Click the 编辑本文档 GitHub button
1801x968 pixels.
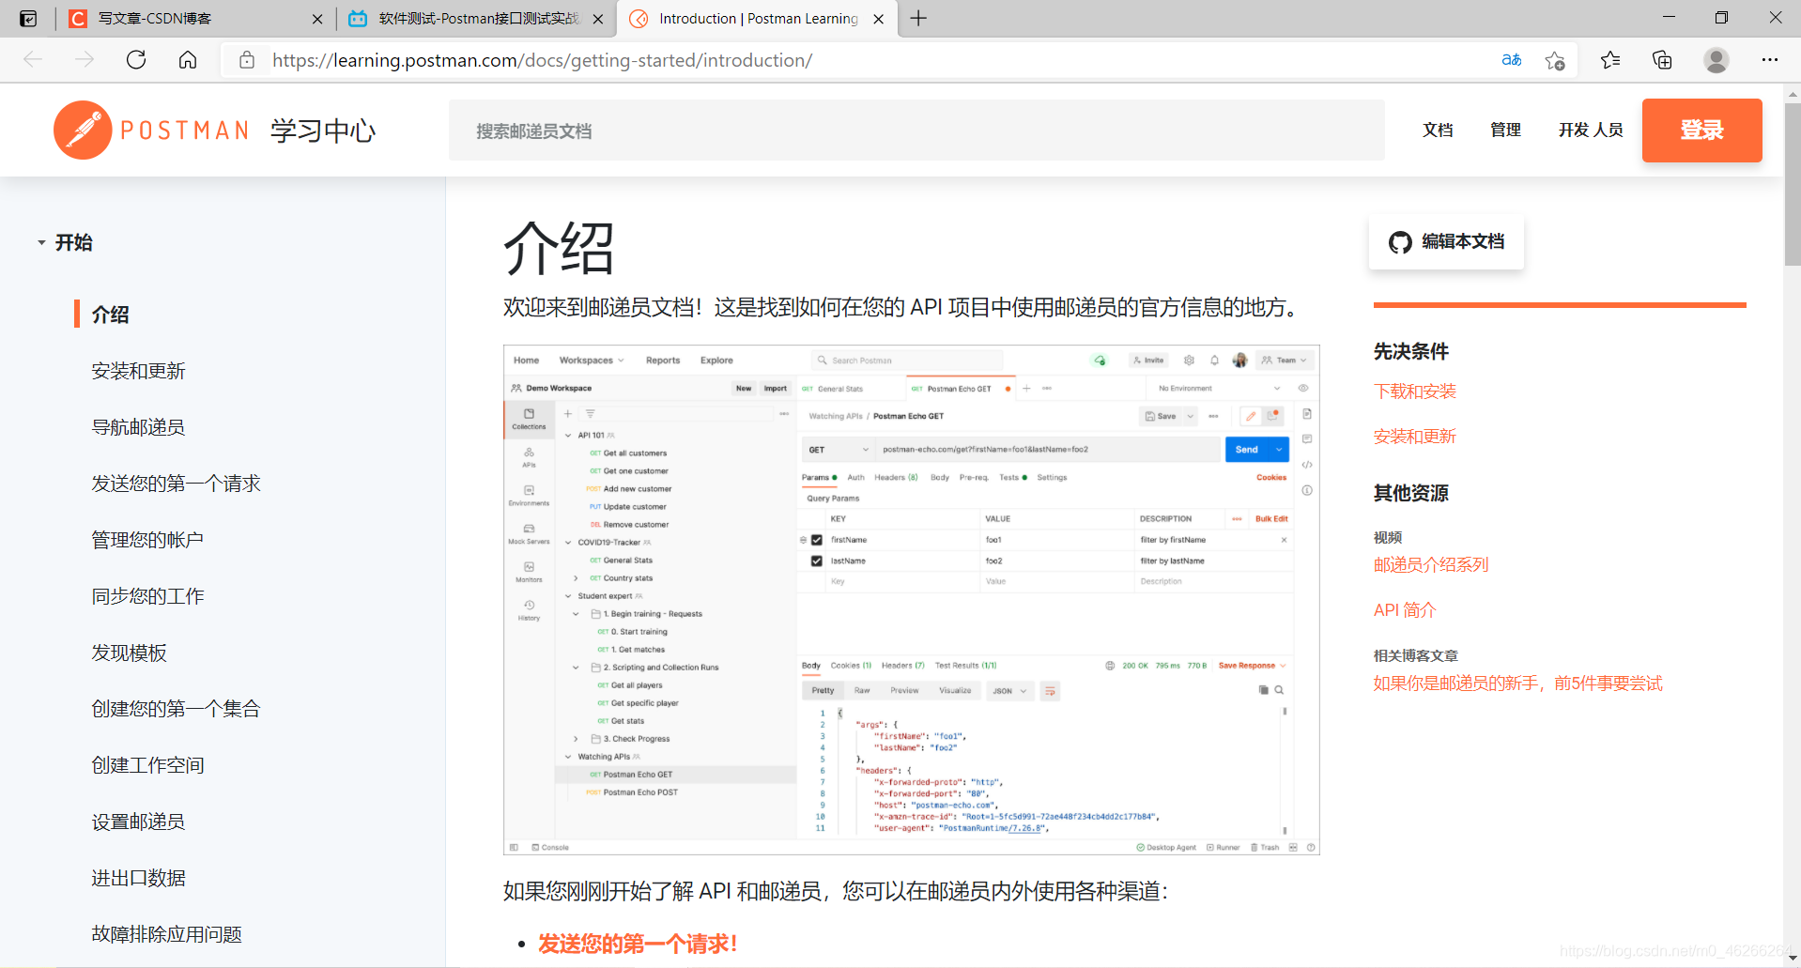[x=1446, y=242]
